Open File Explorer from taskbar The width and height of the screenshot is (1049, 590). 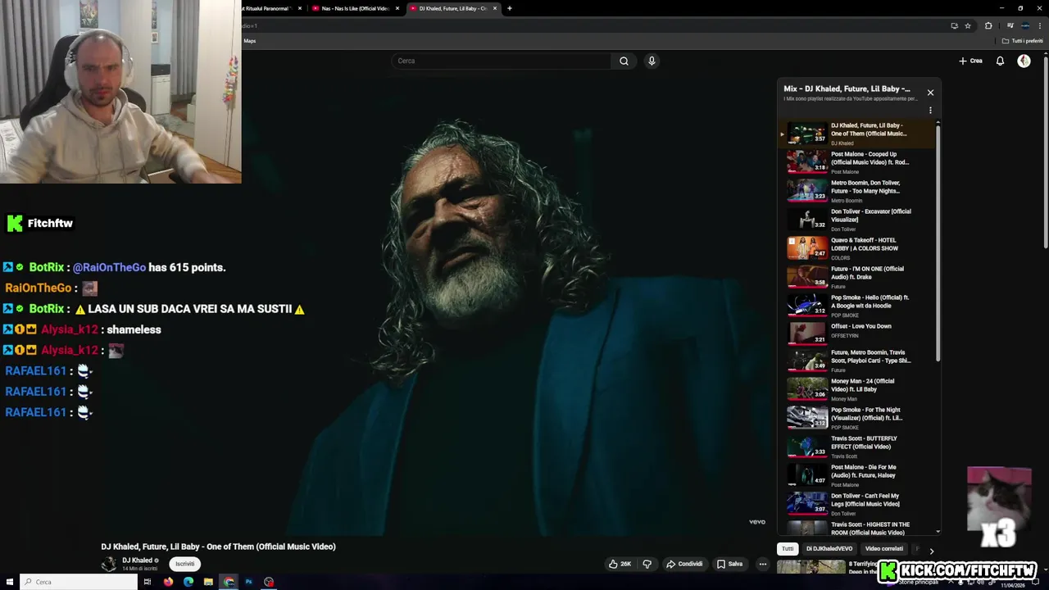(208, 582)
